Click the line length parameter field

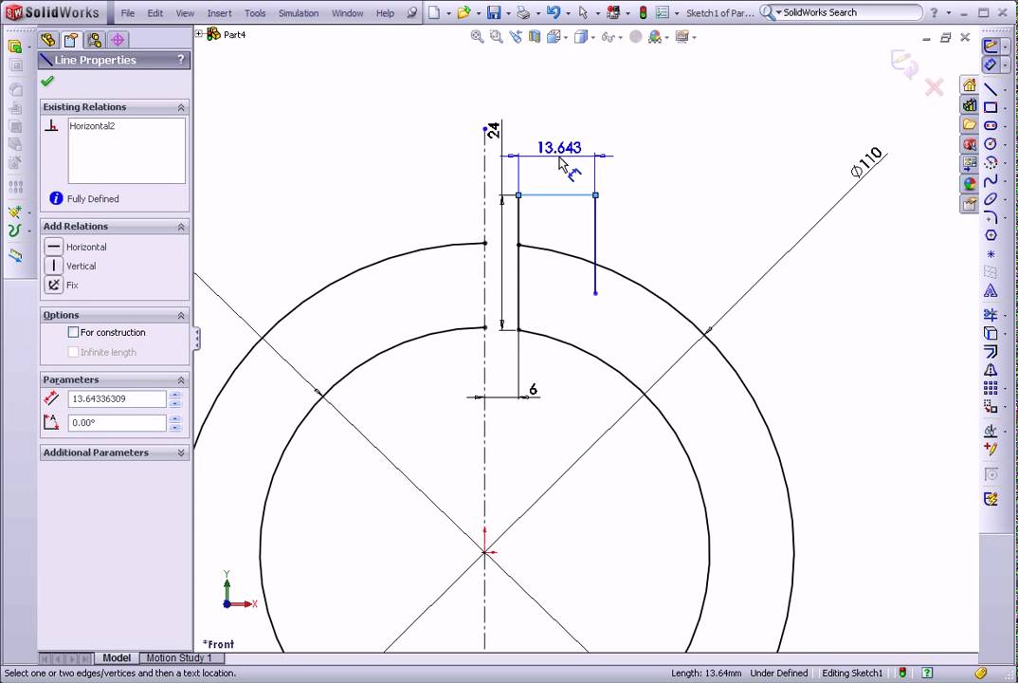click(x=117, y=399)
